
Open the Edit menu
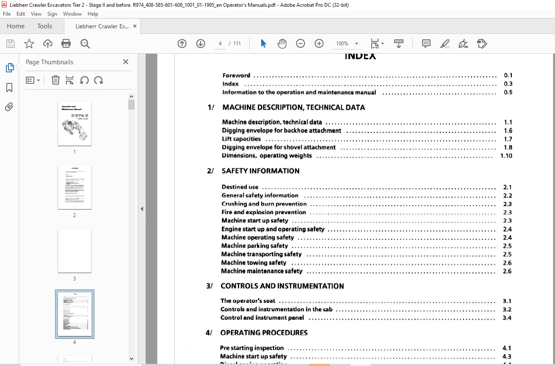pos(21,14)
